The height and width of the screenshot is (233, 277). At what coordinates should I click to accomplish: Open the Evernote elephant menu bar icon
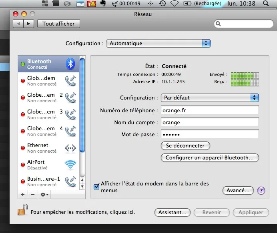[x=103, y=3]
